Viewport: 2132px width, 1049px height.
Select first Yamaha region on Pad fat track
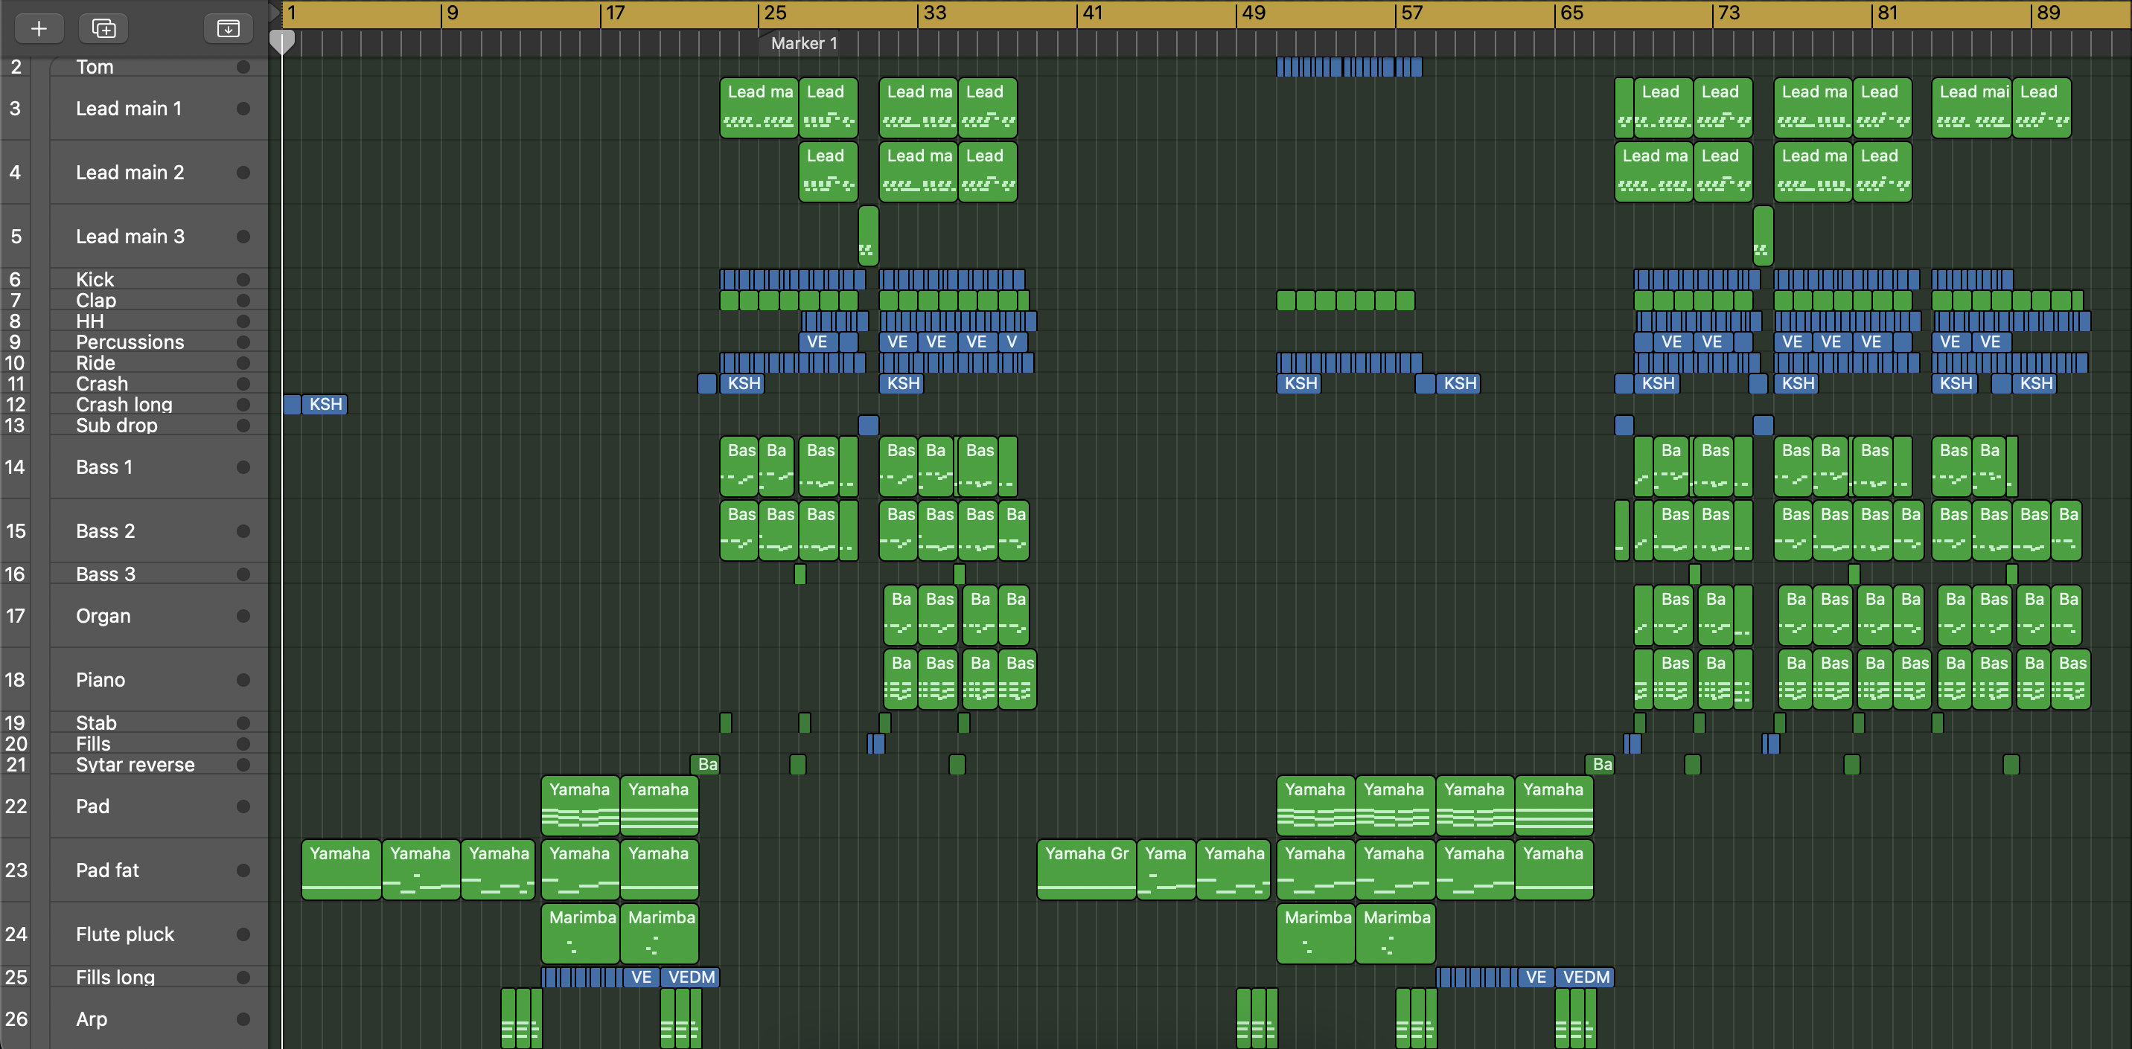pos(341,870)
